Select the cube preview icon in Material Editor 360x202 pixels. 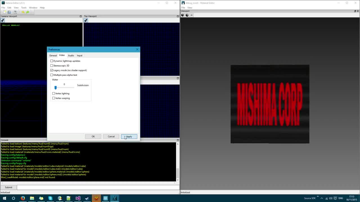click(x=183, y=15)
